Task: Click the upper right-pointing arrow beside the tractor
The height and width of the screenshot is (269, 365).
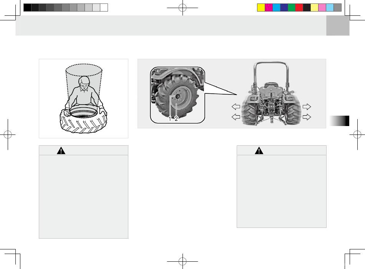Action: 307,107
